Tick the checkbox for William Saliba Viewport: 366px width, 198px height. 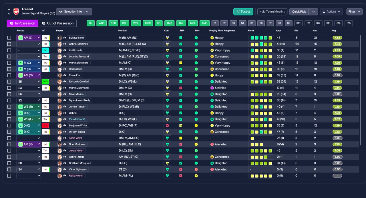tap(9, 132)
